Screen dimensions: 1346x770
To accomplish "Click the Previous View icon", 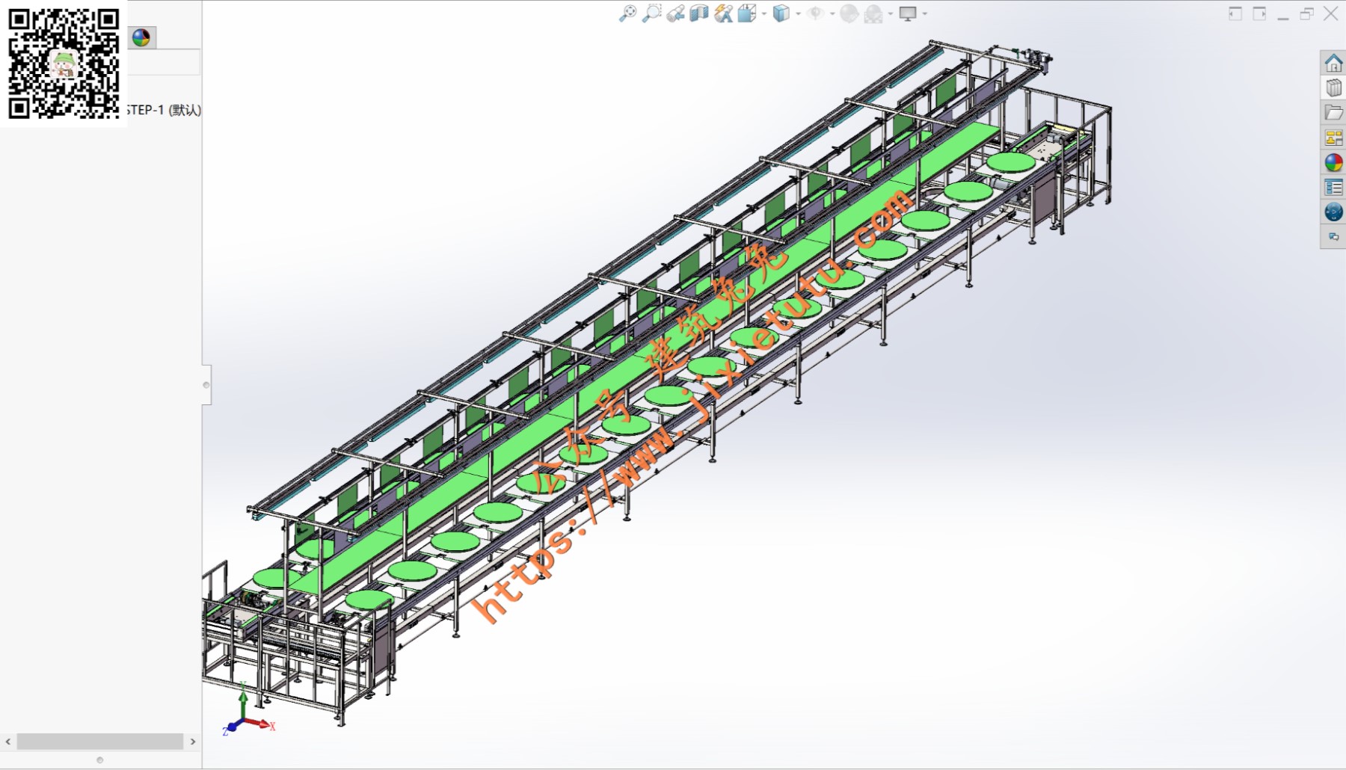I will 675,13.
